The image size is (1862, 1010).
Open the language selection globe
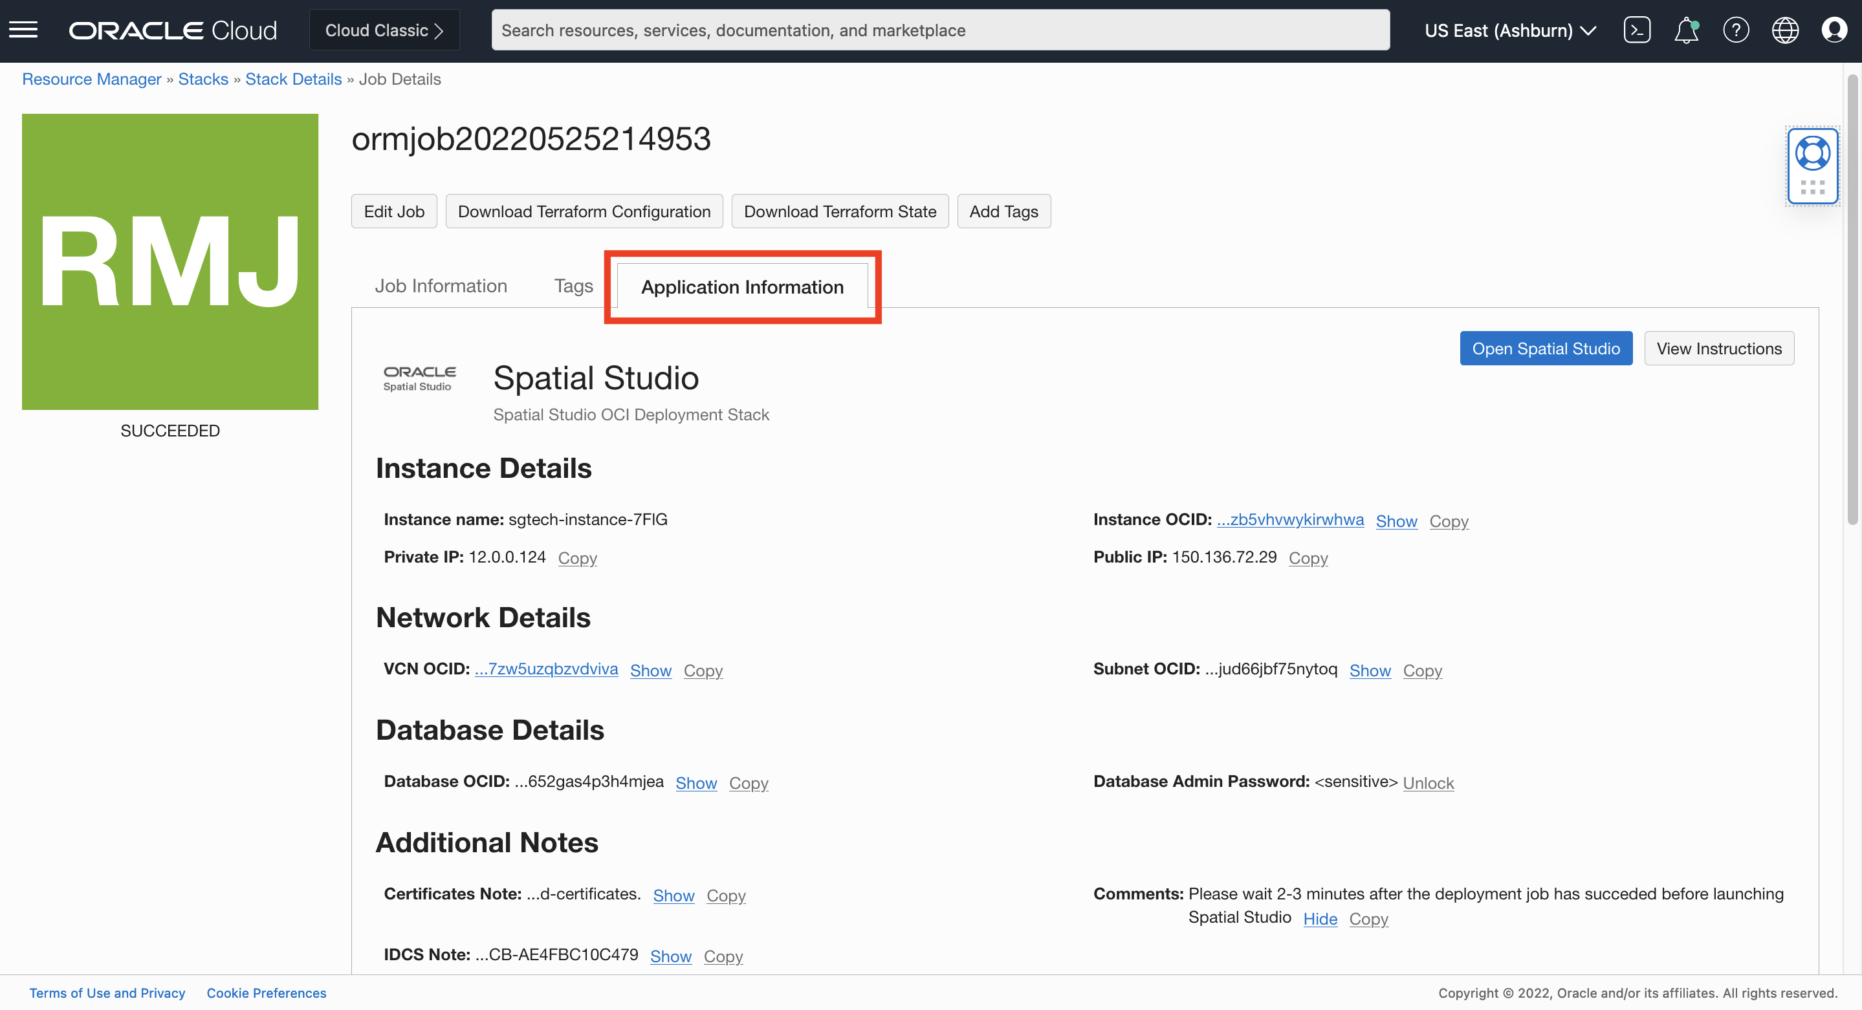[x=1786, y=30]
